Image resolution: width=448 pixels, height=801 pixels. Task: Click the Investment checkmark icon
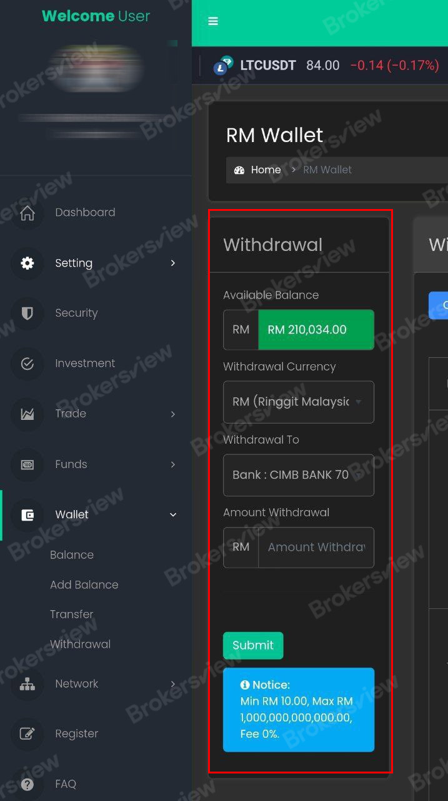point(27,364)
